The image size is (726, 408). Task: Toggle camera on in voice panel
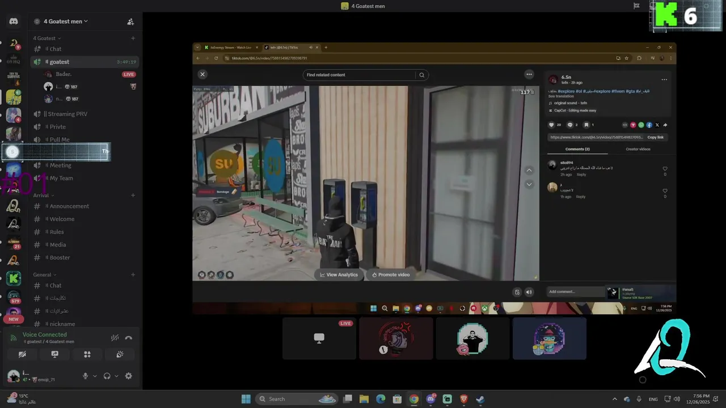pos(22,354)
